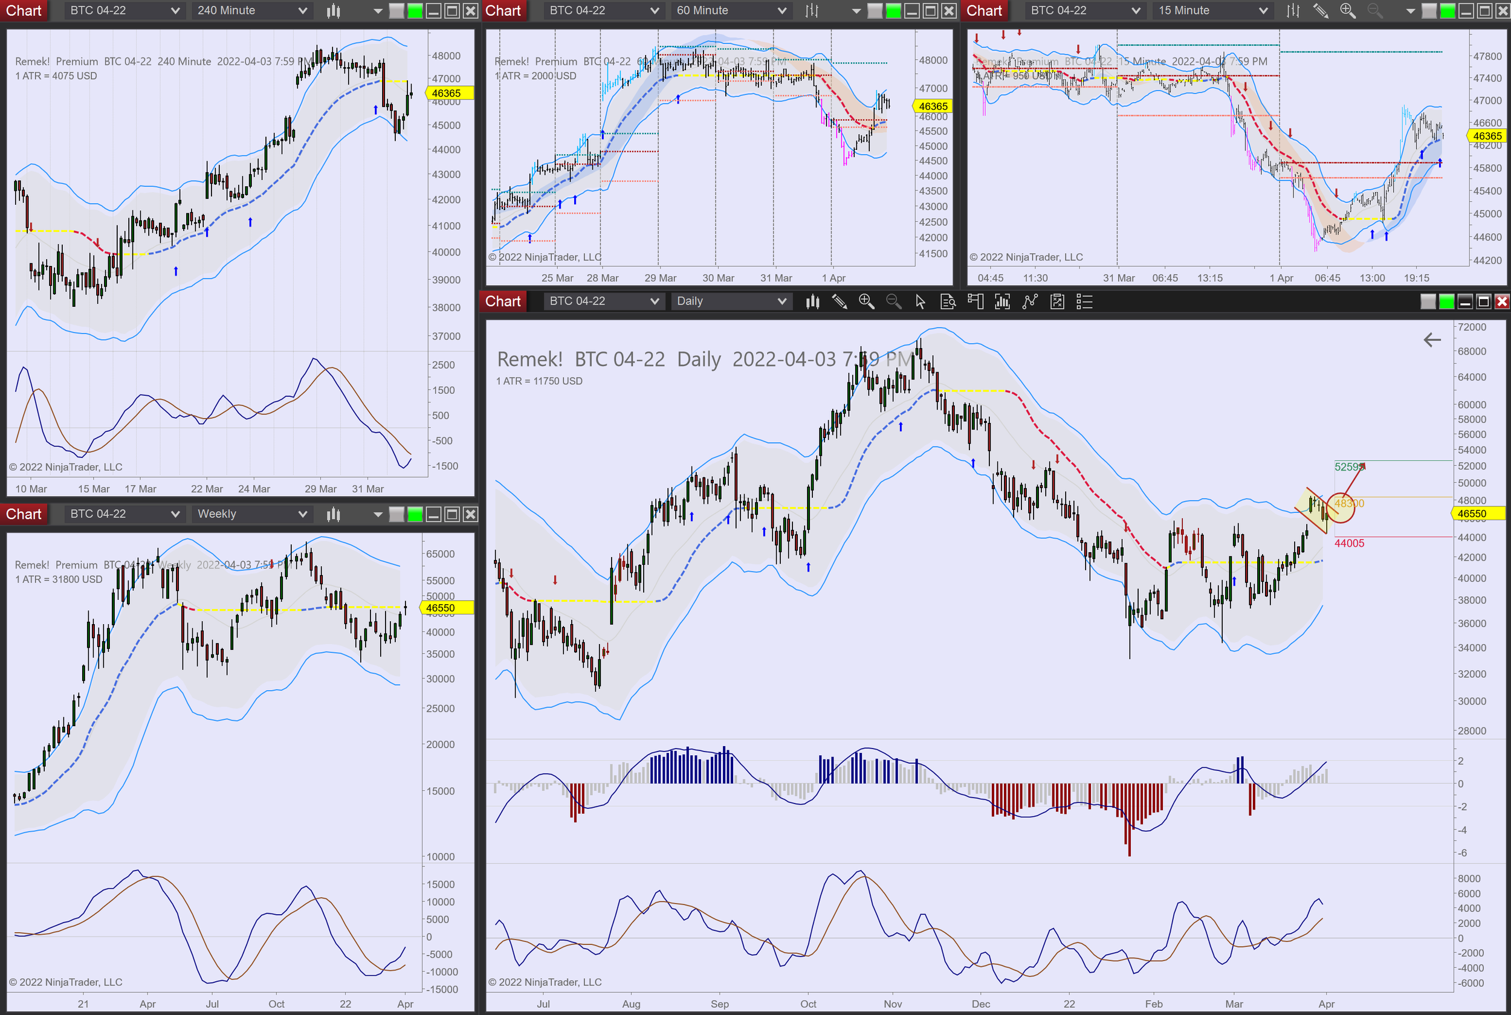The width and height of the screenshot is (1511, 1015).
Task: Open BTC 04-22 instrument dropdown on Daily chart
Action: pos(603,301)
